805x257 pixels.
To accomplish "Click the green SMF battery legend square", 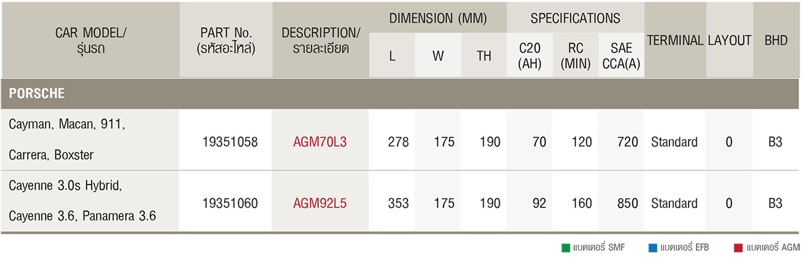I will 565,248.
